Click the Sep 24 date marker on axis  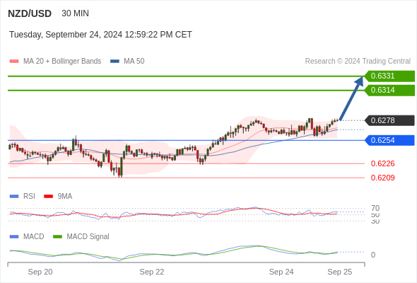[281, 272]
